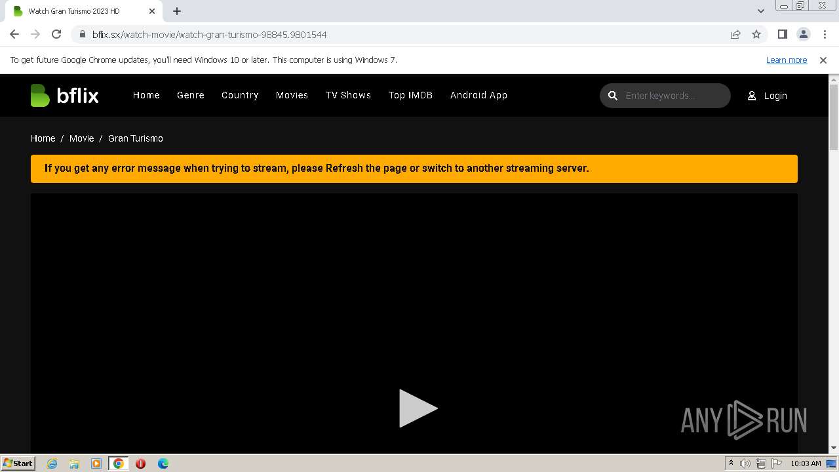839x472 pixels.
Task: Open Chrome profile avatar
Action: 803,34
